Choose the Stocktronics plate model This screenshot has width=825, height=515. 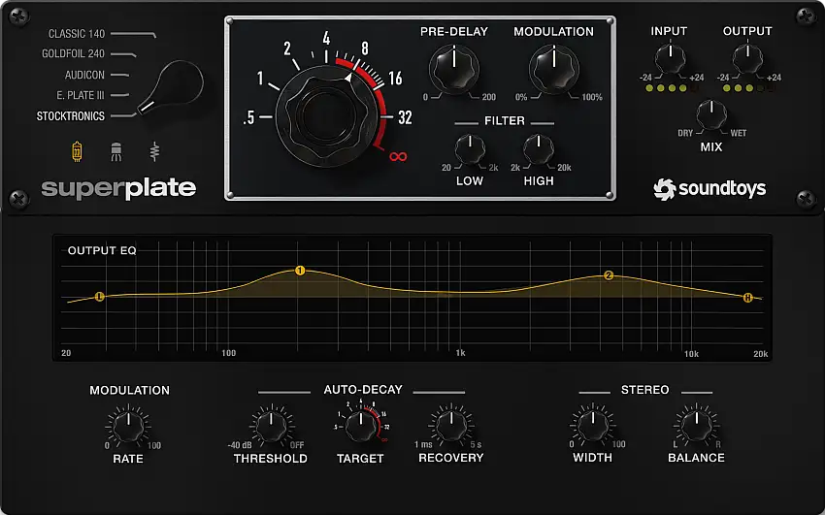[x=71, y=116]
